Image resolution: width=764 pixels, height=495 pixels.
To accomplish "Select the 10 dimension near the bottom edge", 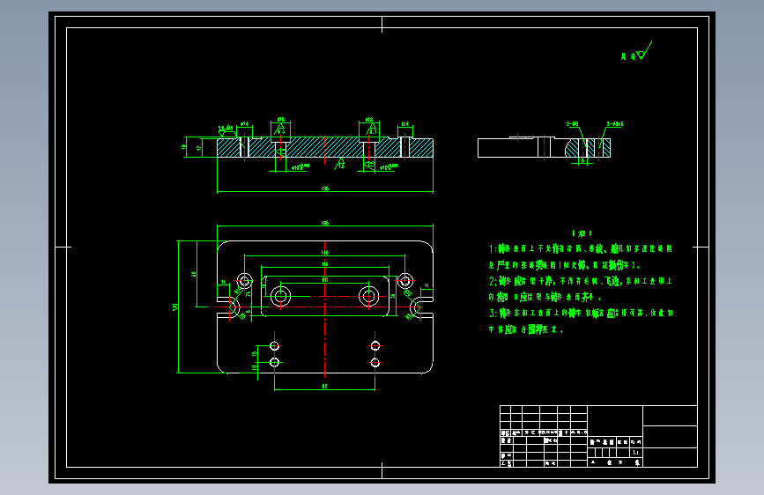I will pyautogui.click(x=255, y=368).
